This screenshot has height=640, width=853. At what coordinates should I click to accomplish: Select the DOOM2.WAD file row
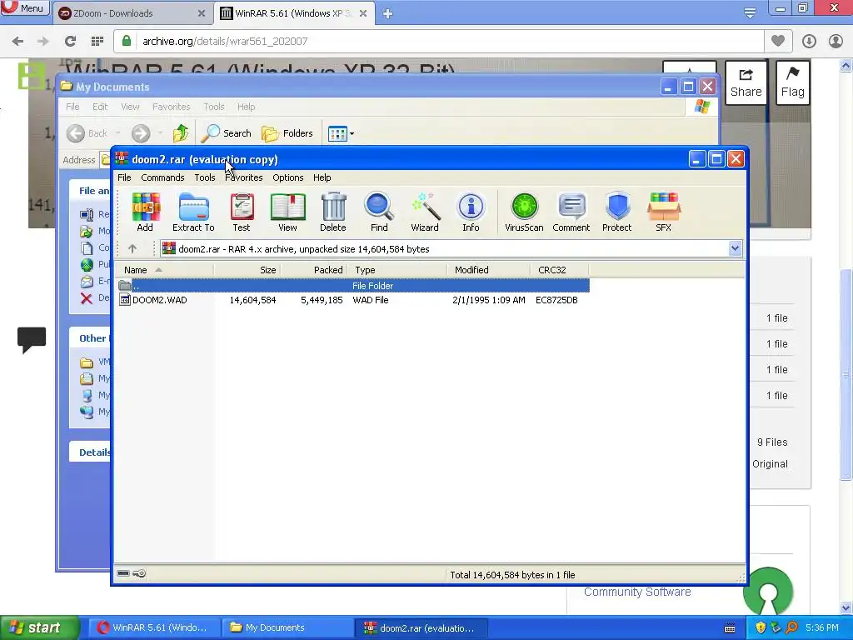pos(352,300)
